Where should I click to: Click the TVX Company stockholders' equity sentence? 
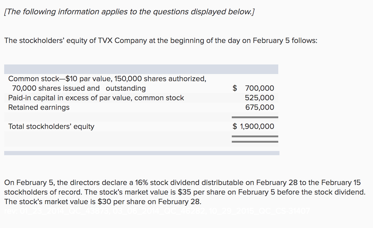point(161,41)
